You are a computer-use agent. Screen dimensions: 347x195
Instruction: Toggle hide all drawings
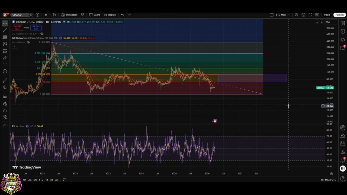pos(5,117)
